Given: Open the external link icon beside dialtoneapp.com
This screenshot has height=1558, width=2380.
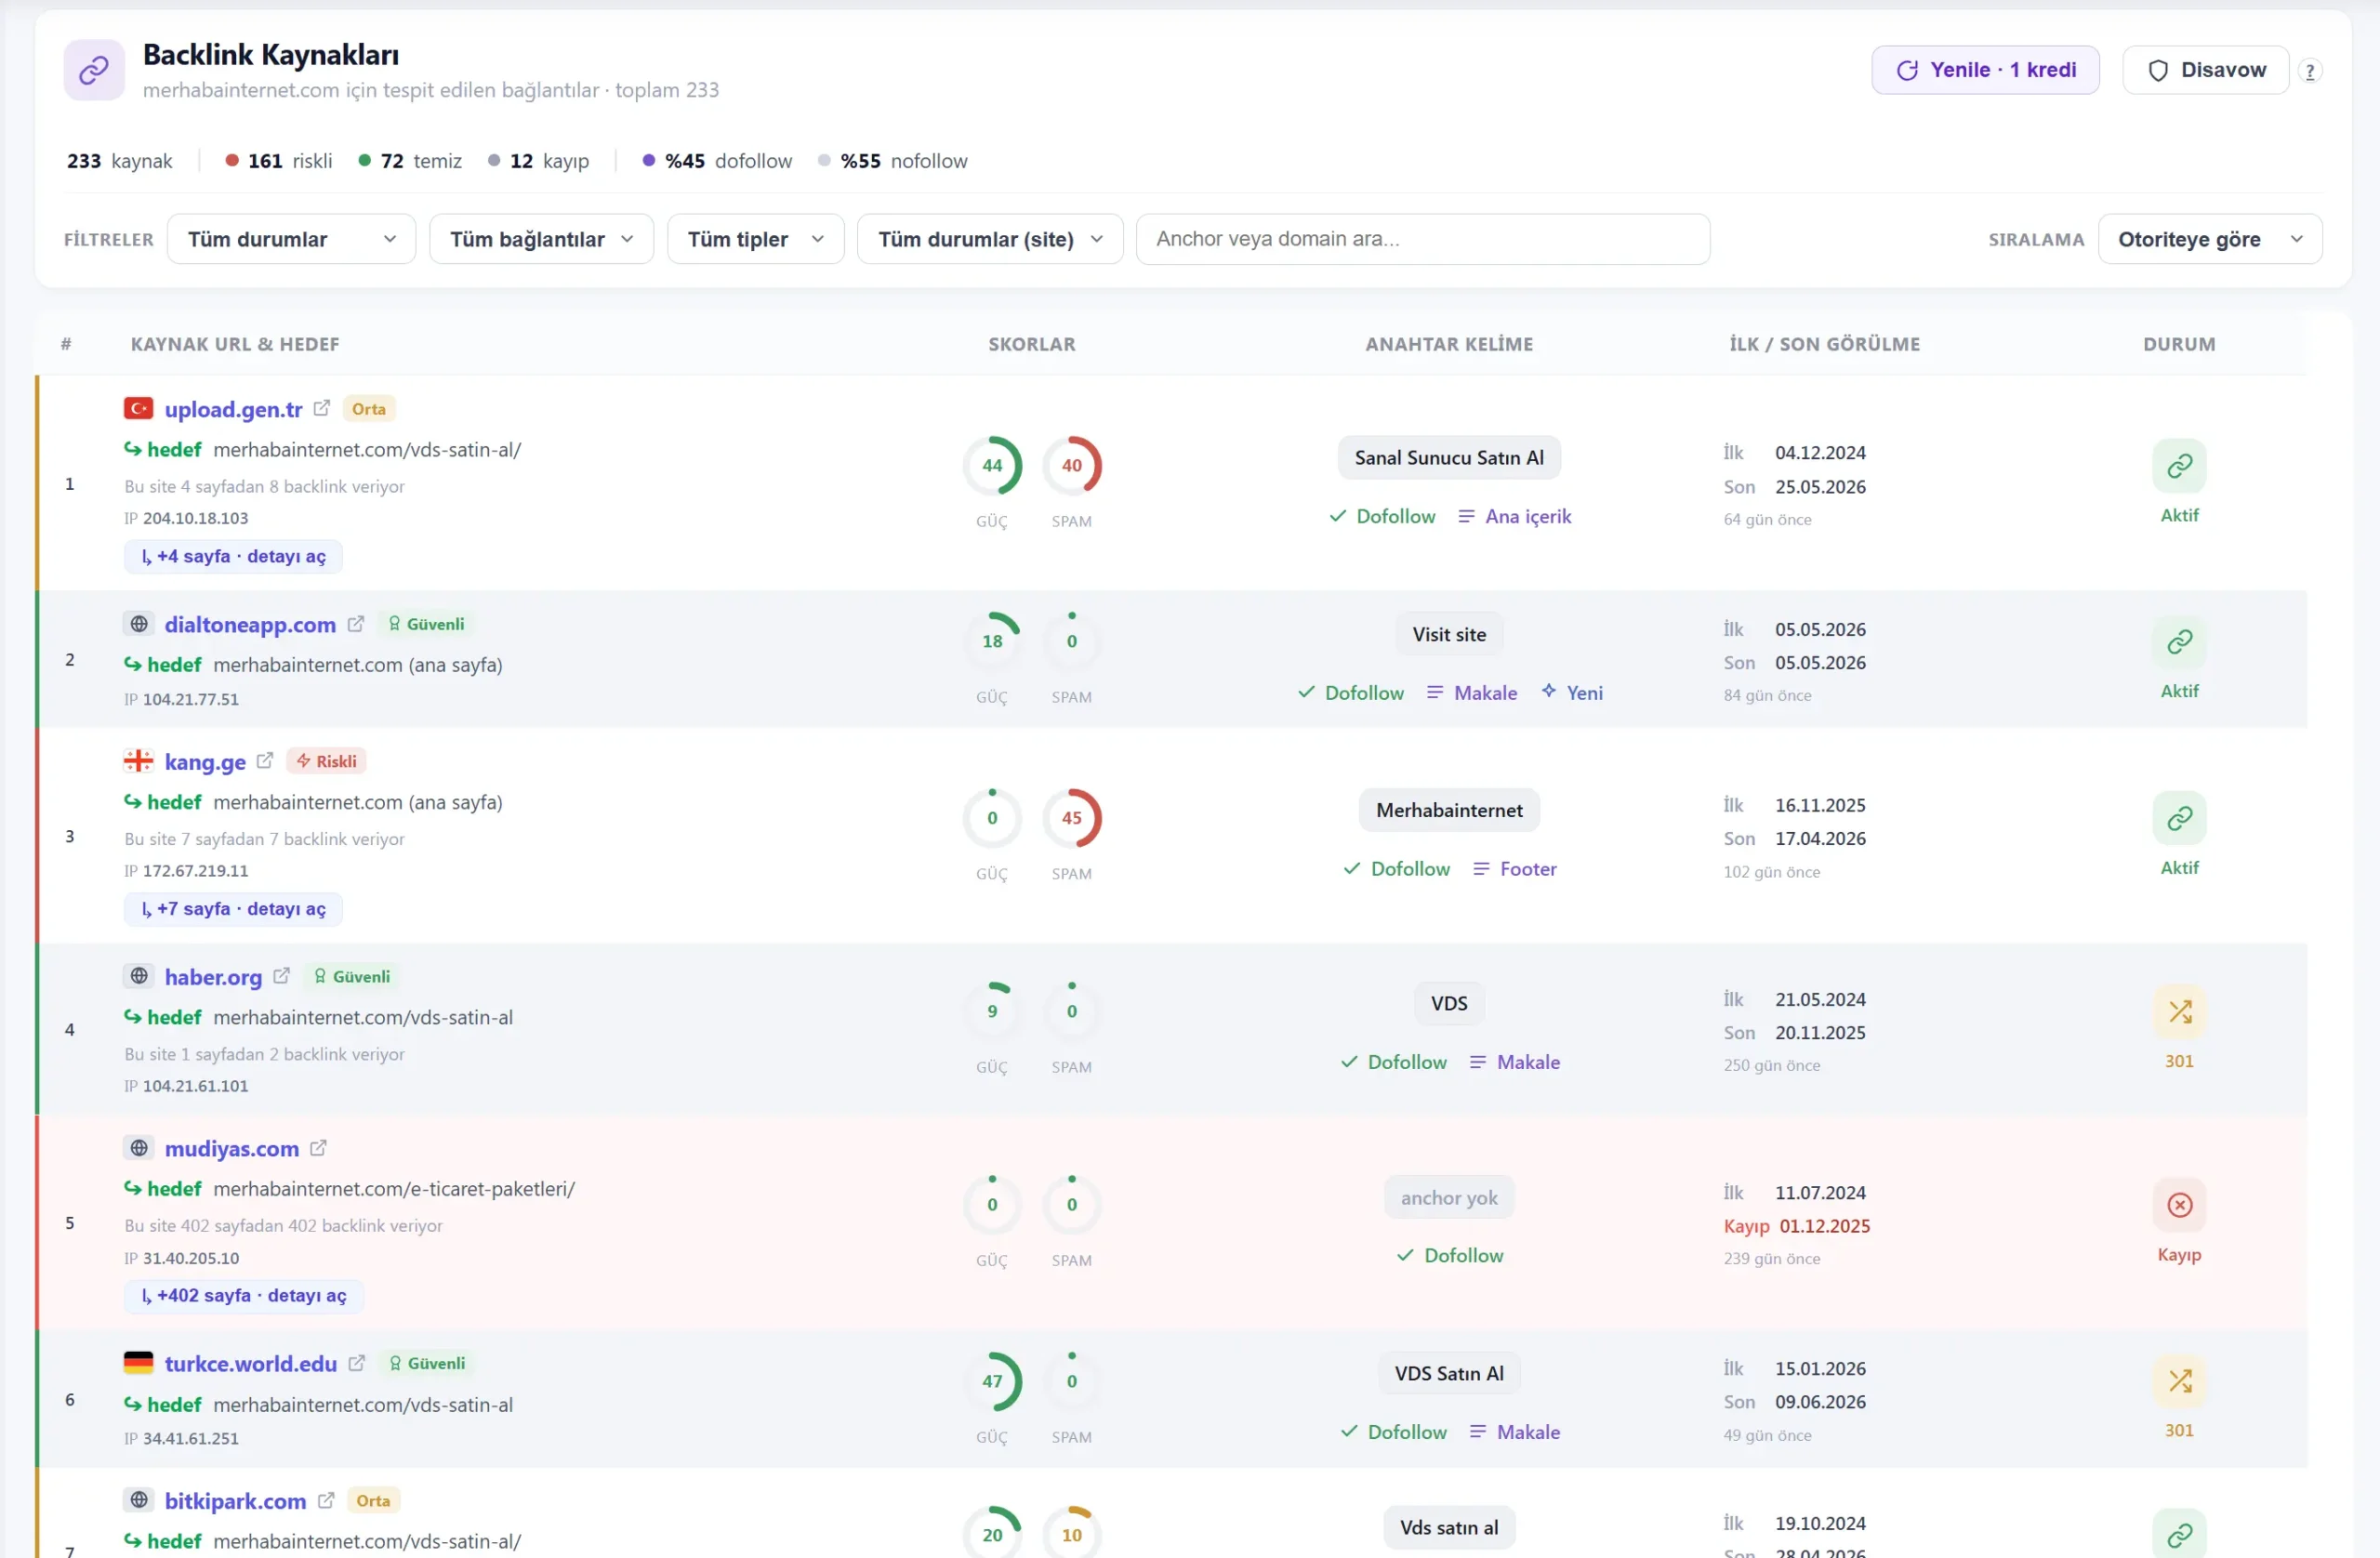Looking at the screenshot, I should [x=355, y=624].
